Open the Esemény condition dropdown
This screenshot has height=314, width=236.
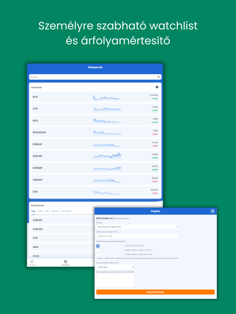click(137, 227)
